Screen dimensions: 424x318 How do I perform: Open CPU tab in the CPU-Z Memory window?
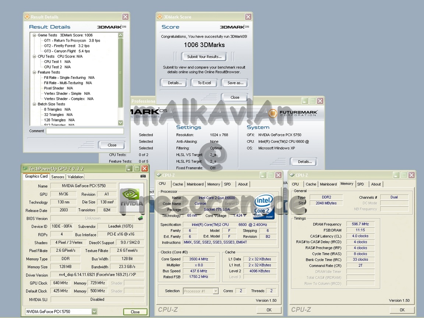[x=295, y=184]
